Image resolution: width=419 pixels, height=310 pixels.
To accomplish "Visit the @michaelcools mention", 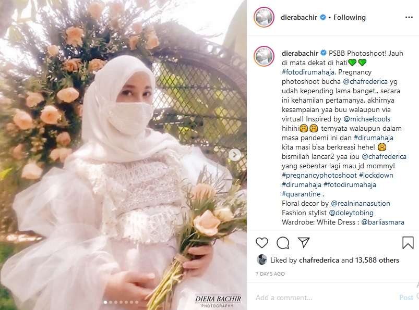I will pos(367,119).
